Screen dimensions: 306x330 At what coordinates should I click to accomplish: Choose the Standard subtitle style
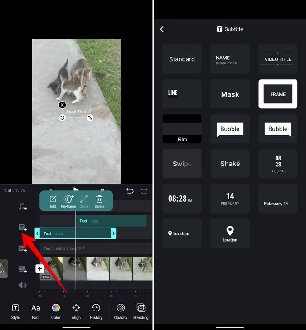coord(182,59)
